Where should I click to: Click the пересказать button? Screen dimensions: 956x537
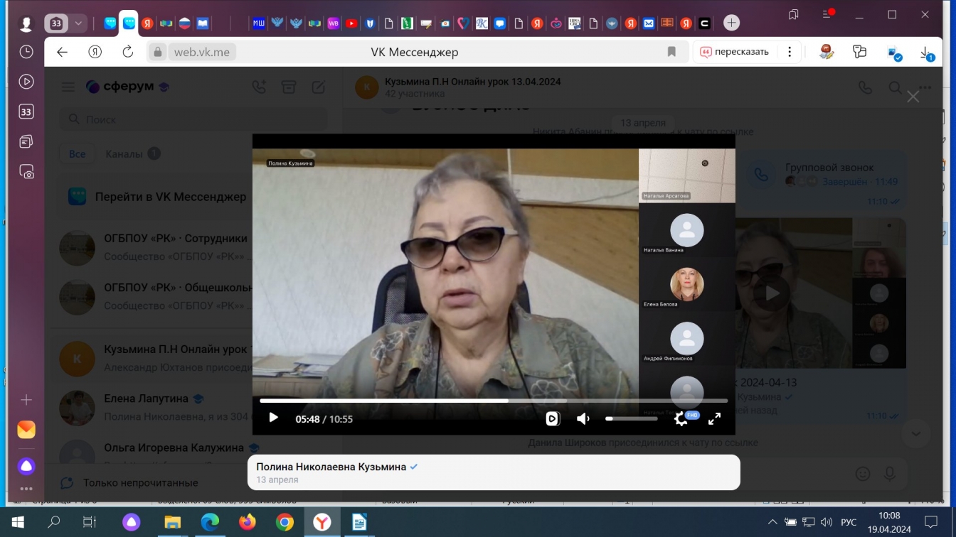735,52
